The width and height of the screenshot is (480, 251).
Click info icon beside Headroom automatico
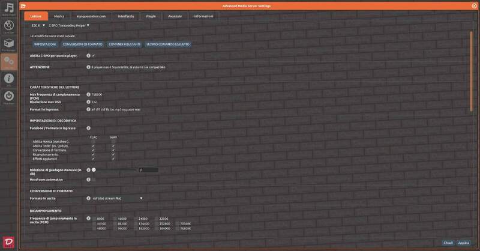88,179
